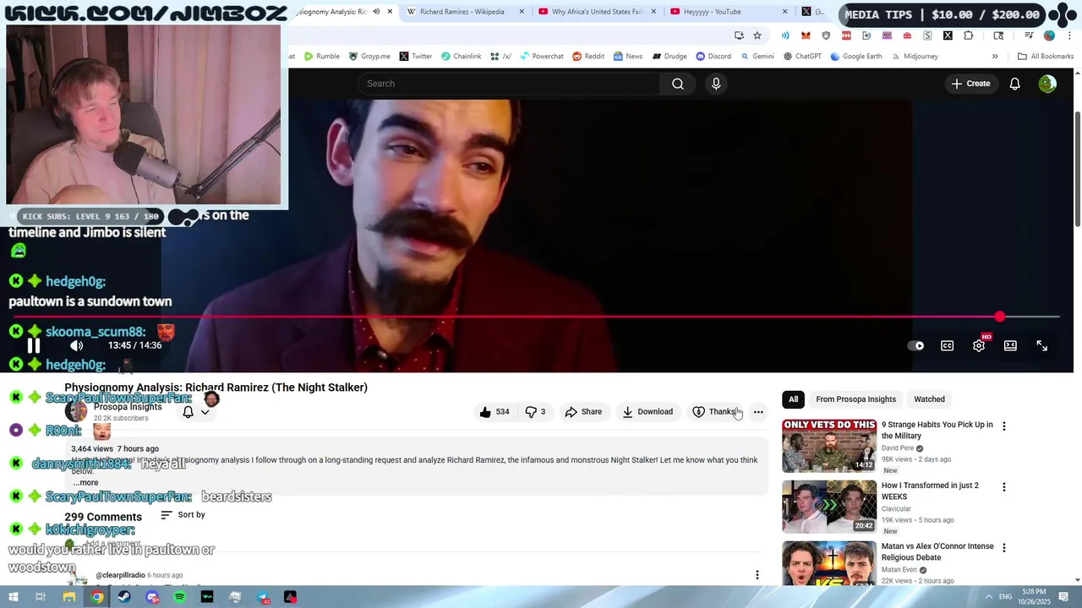Like the video with the thumbs-up button

tap(495, 412)
